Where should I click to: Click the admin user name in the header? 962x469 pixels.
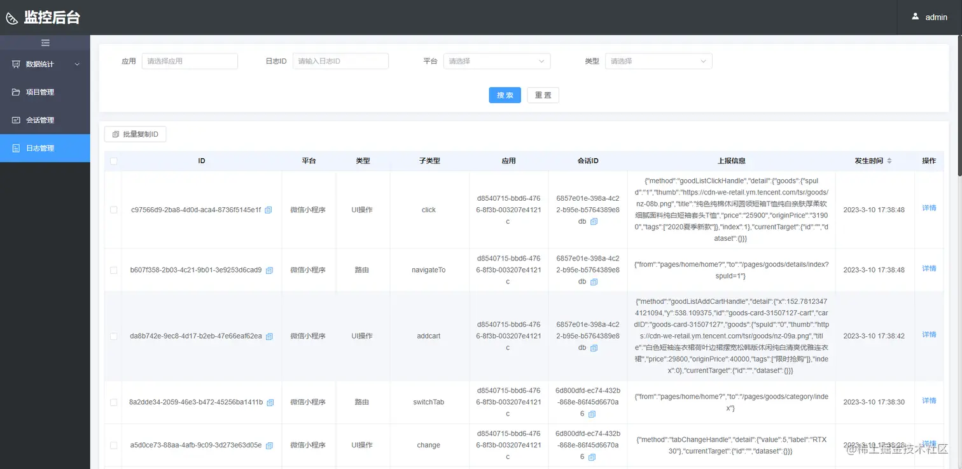point(937,17)
